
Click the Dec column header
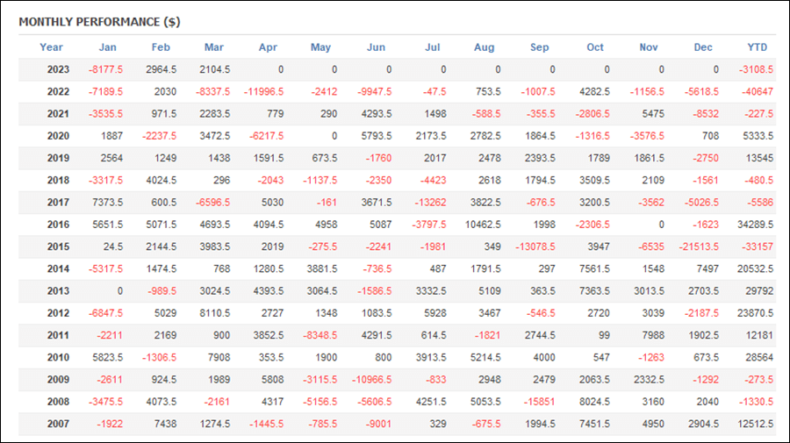[x=703, y=47]
